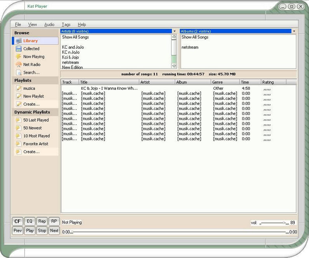This screenshot has width=309, height=258.
Task: Click the Collected floppy disk icon
Action: (x=19, y=49)
